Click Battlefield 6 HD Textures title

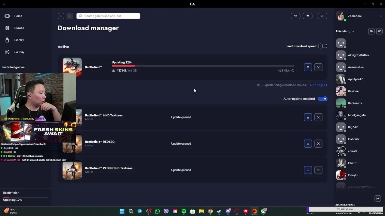coord(103,115)
